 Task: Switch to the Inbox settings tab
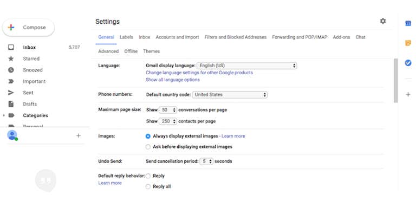pyautogui.click(x=144, y=37)
